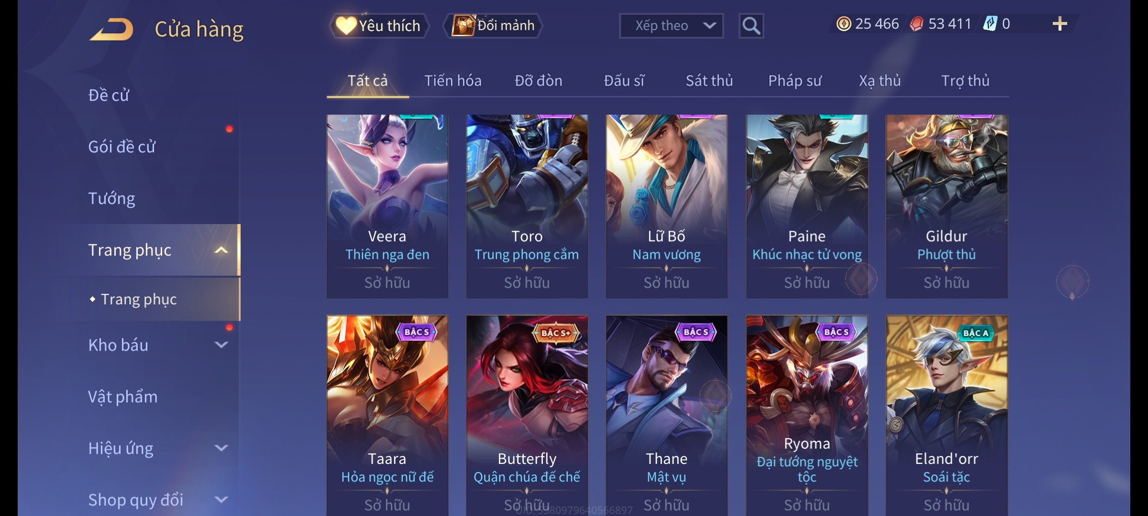Switch to the Sát thủ tab
Viewport: 1148px width, 516px height.
point(709,81)
